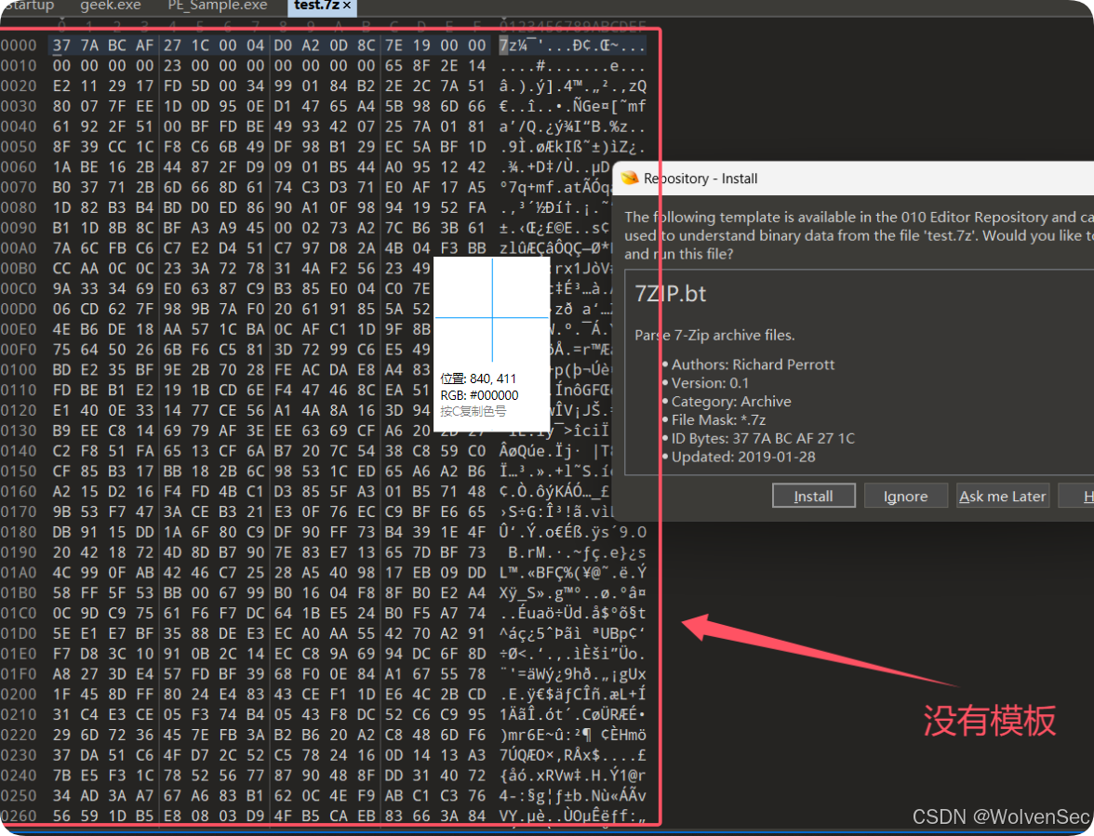
Task: Click the Repository dialog title bar icon
Action: 630,178
